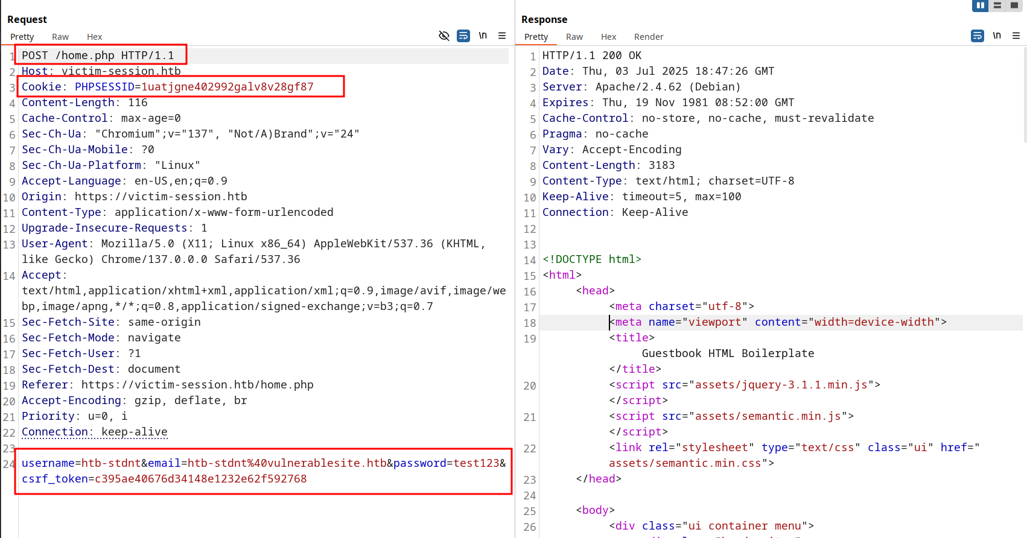
Task: Switch to Hex tab in Response
Action: [x=609, y=37]
